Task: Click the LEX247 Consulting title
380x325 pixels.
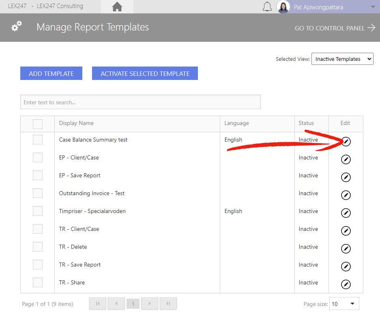Action: [x=60, y=6]
